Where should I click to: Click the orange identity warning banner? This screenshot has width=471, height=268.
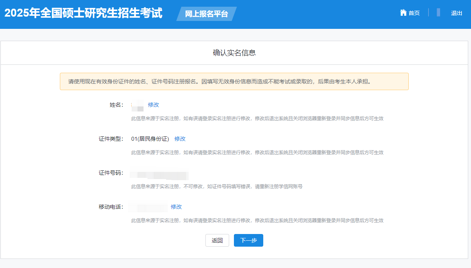[x=234, y=81]
